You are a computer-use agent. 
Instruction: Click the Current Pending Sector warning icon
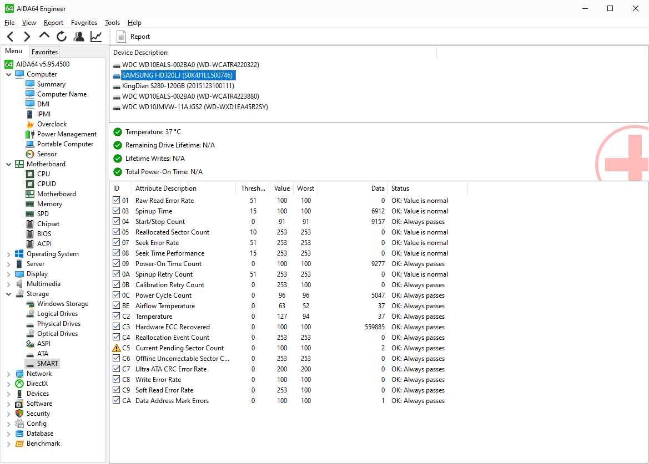[116, 348]
